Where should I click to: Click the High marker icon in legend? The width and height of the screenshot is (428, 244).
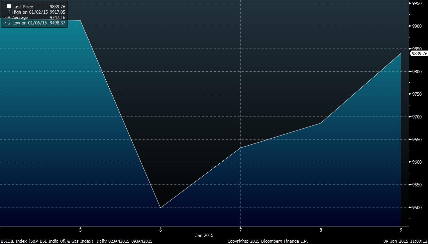coord(9,12)
